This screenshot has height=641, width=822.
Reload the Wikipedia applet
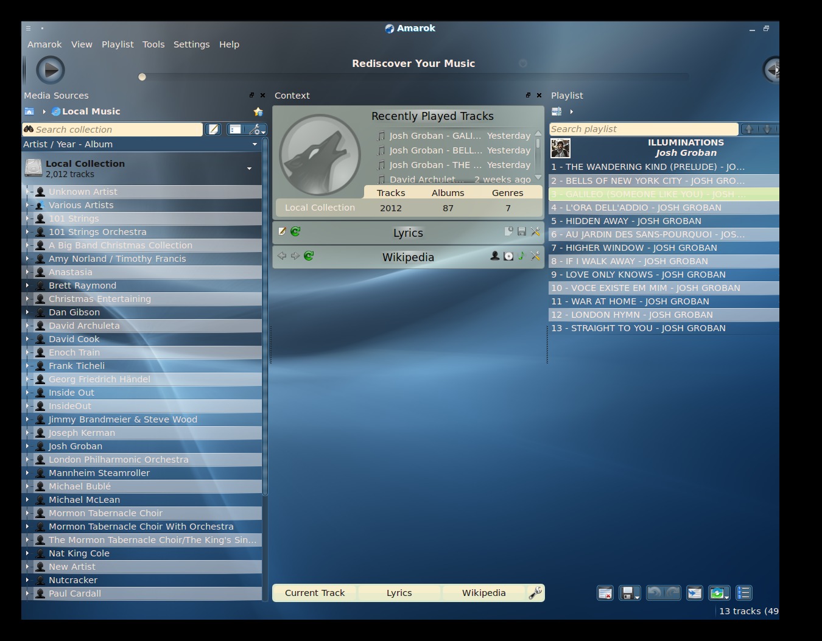coord(309,256)
